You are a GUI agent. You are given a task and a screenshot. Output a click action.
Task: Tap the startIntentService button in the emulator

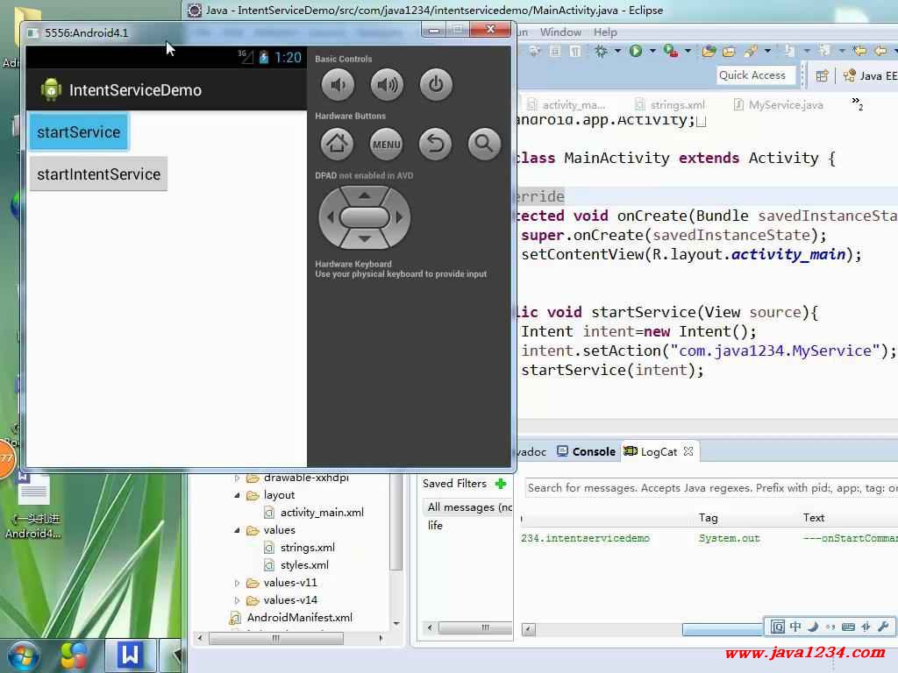(x=98, y=174)
